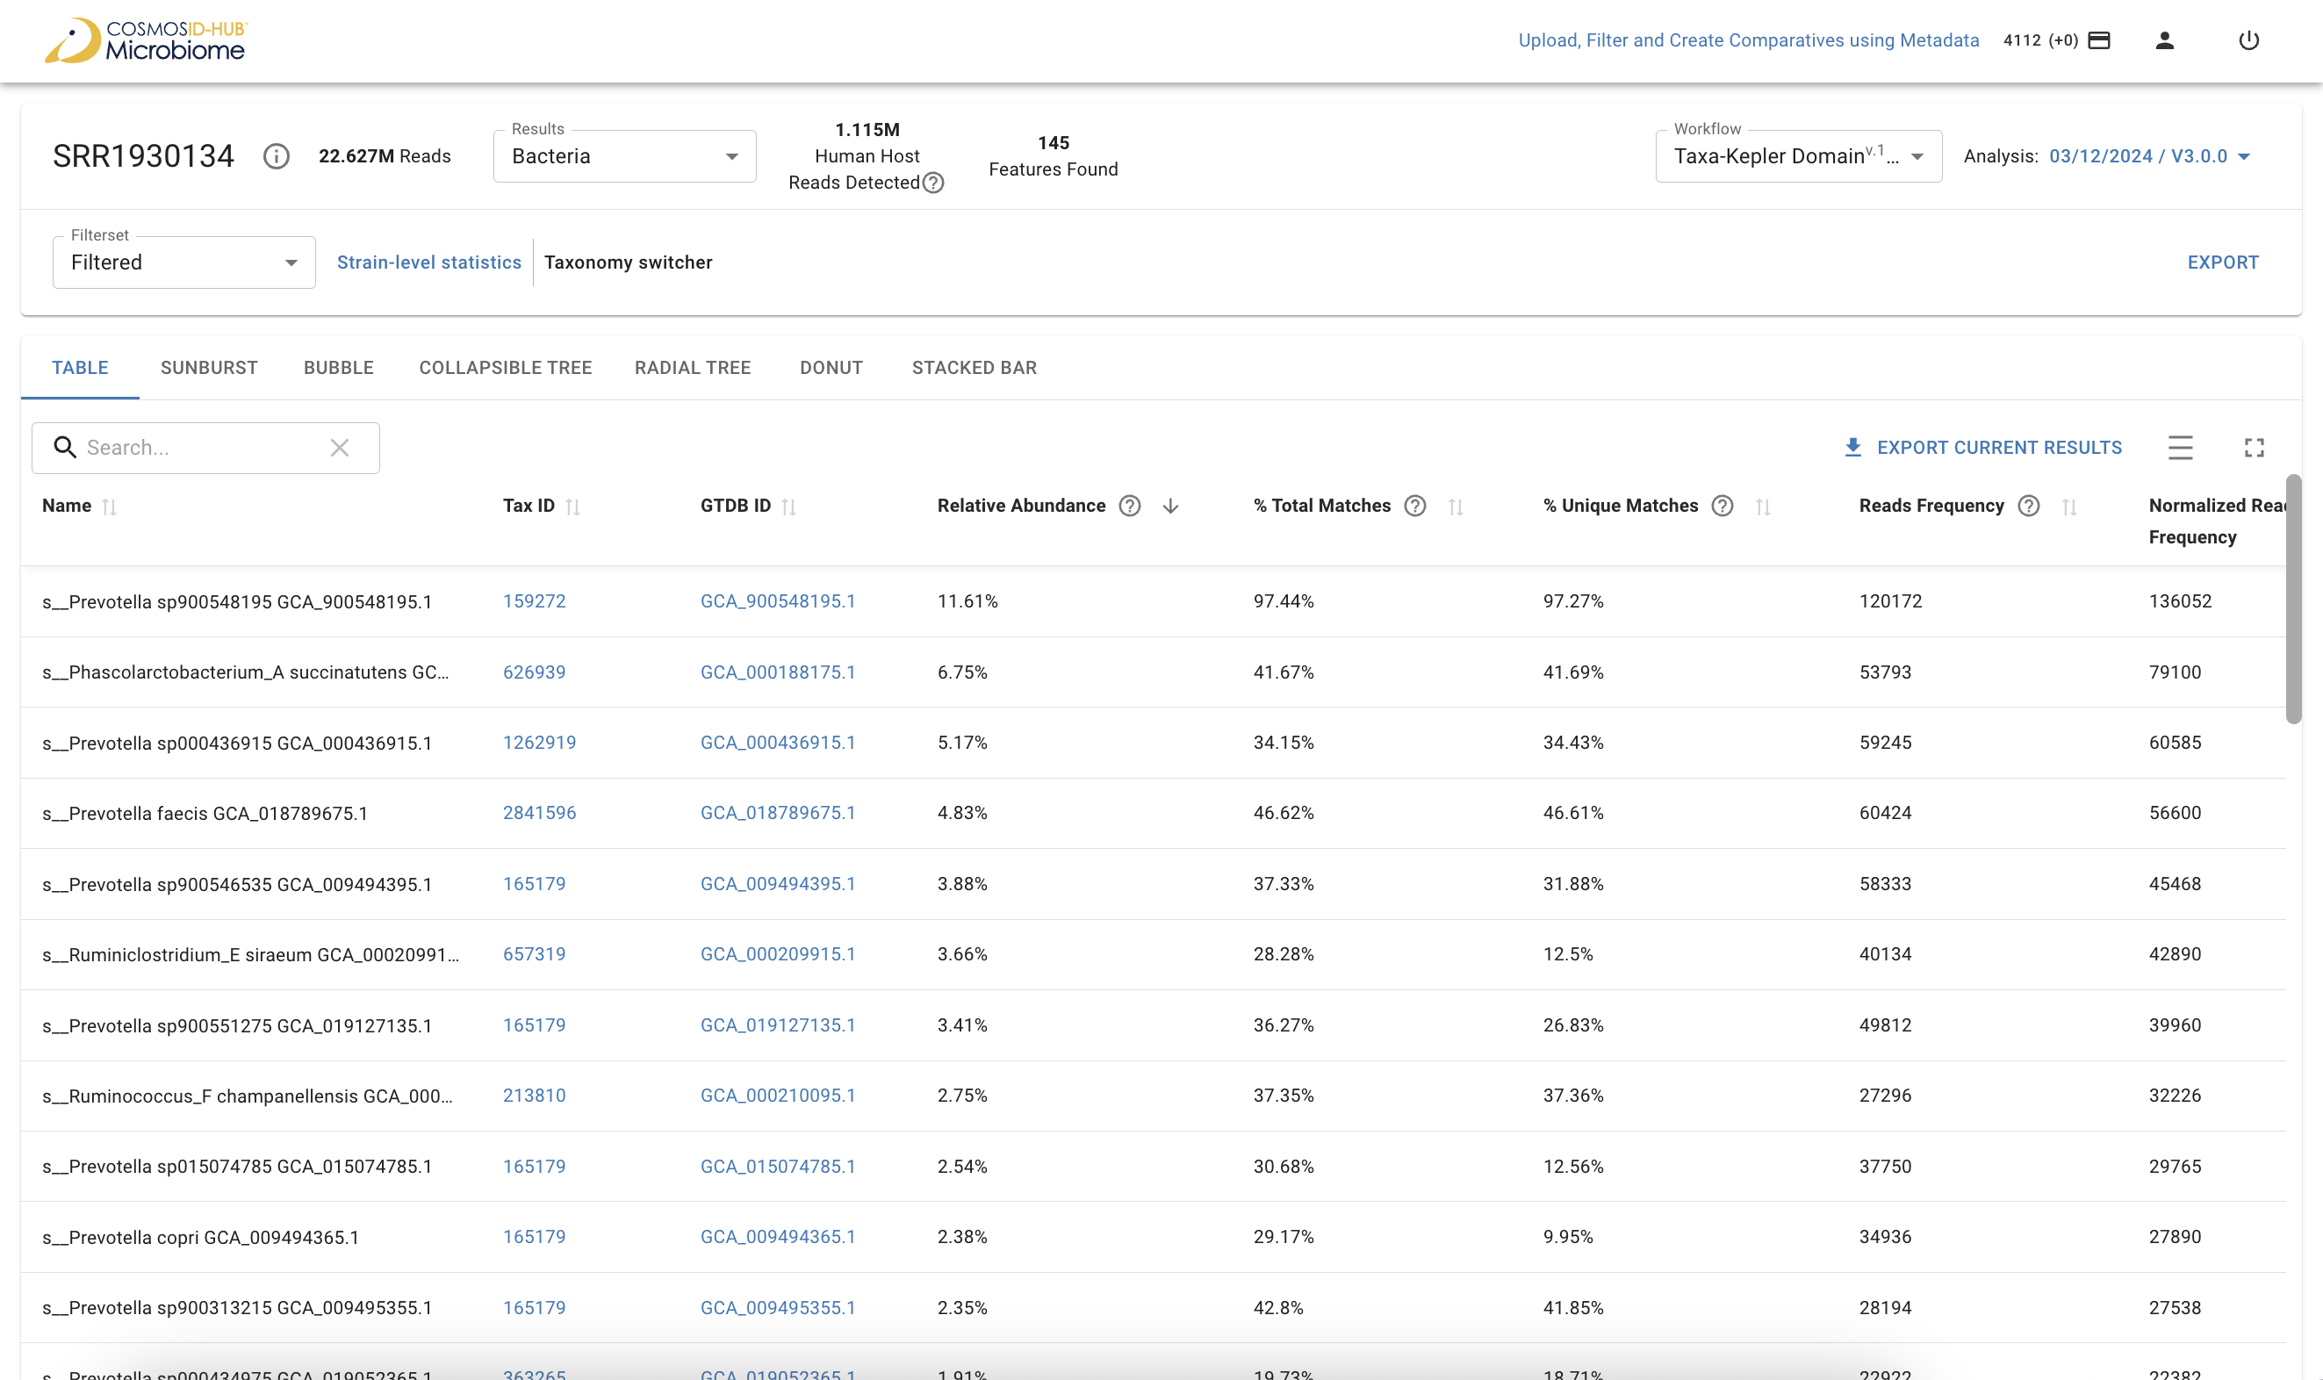Screen dimensions: 2323x1380
Task: Open the Strain-level statistics link
Action: (x=428, y=263)
